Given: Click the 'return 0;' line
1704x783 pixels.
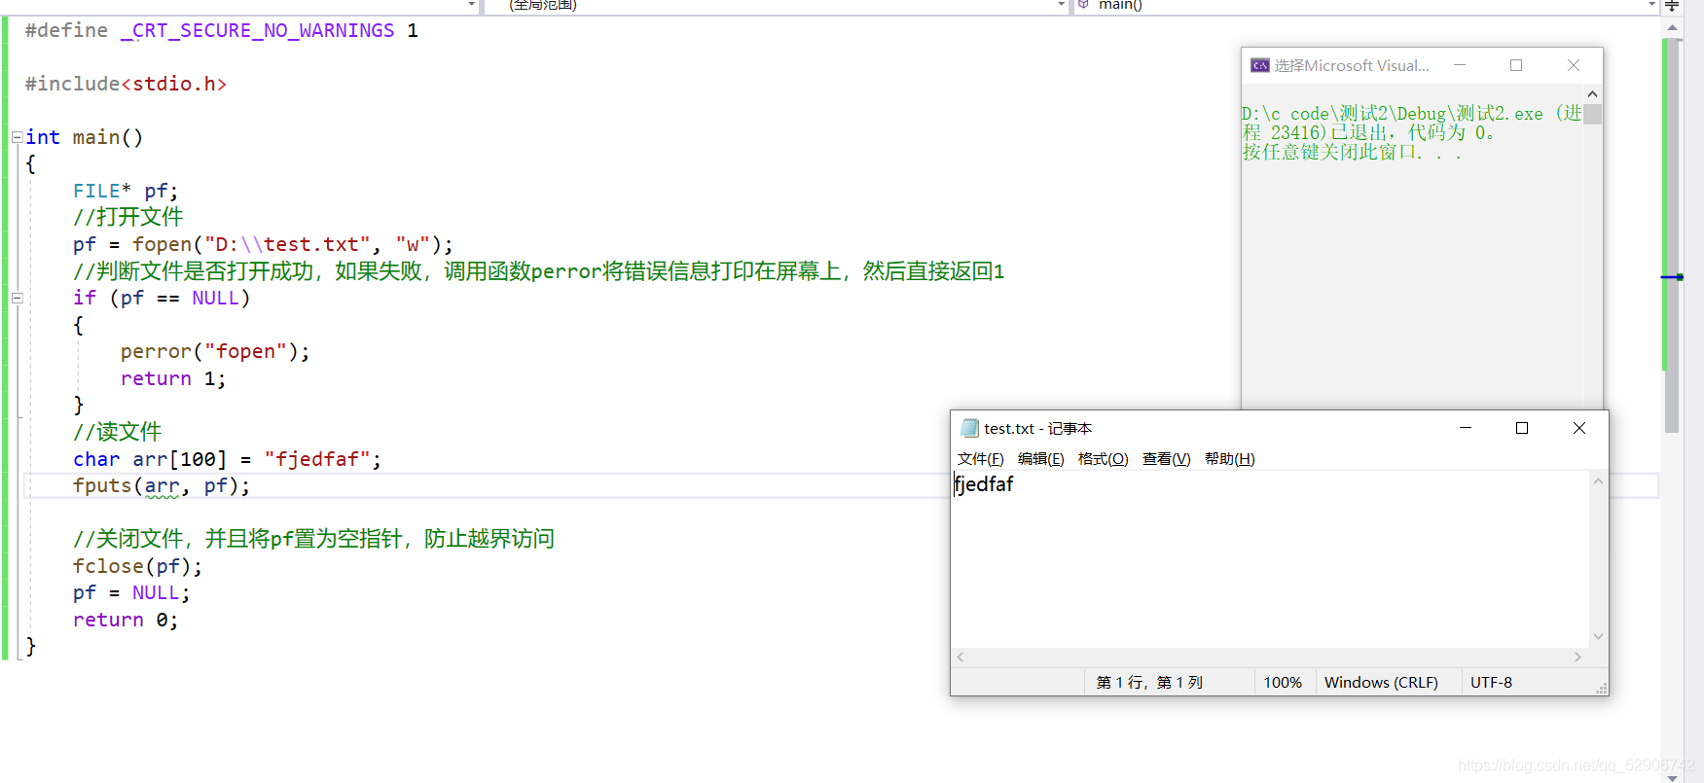Looking at the screenshot, I should pos(126,621).
